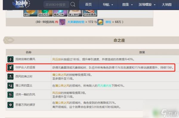Select the 守护众人的坚盾 name text
The image size is (179, 118).
pos(25,68)
